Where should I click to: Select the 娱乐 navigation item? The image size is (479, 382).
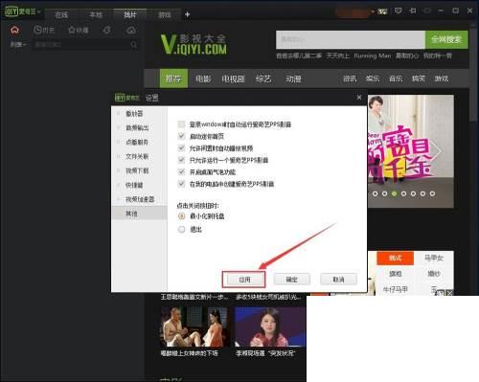(x=373, y=79)
